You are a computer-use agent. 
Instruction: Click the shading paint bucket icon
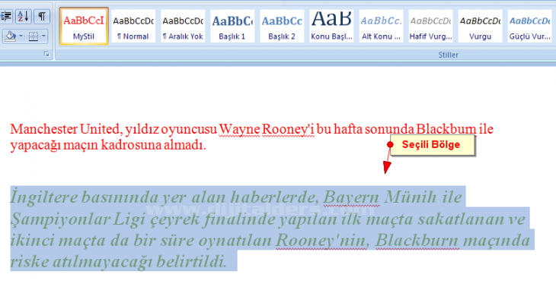(x=11, y=36)
